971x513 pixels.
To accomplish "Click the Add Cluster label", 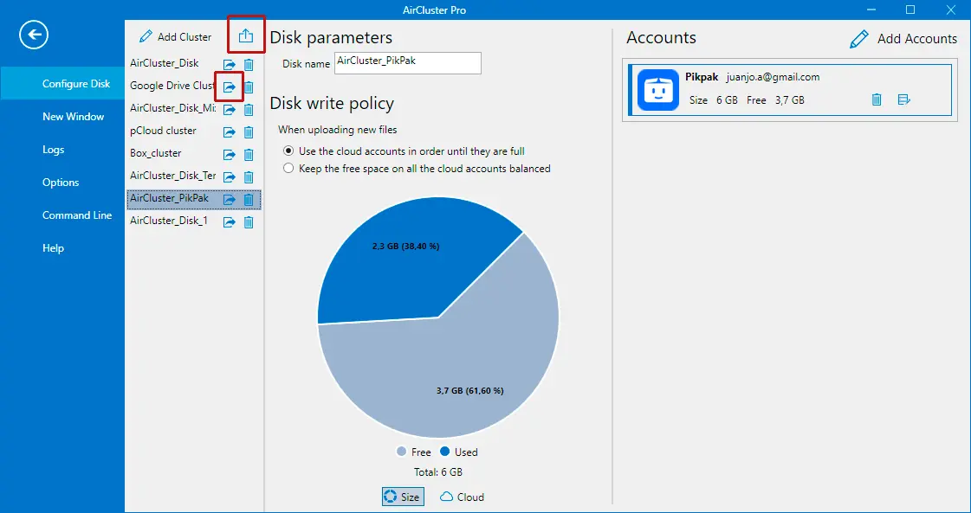I will click(184, 37).
